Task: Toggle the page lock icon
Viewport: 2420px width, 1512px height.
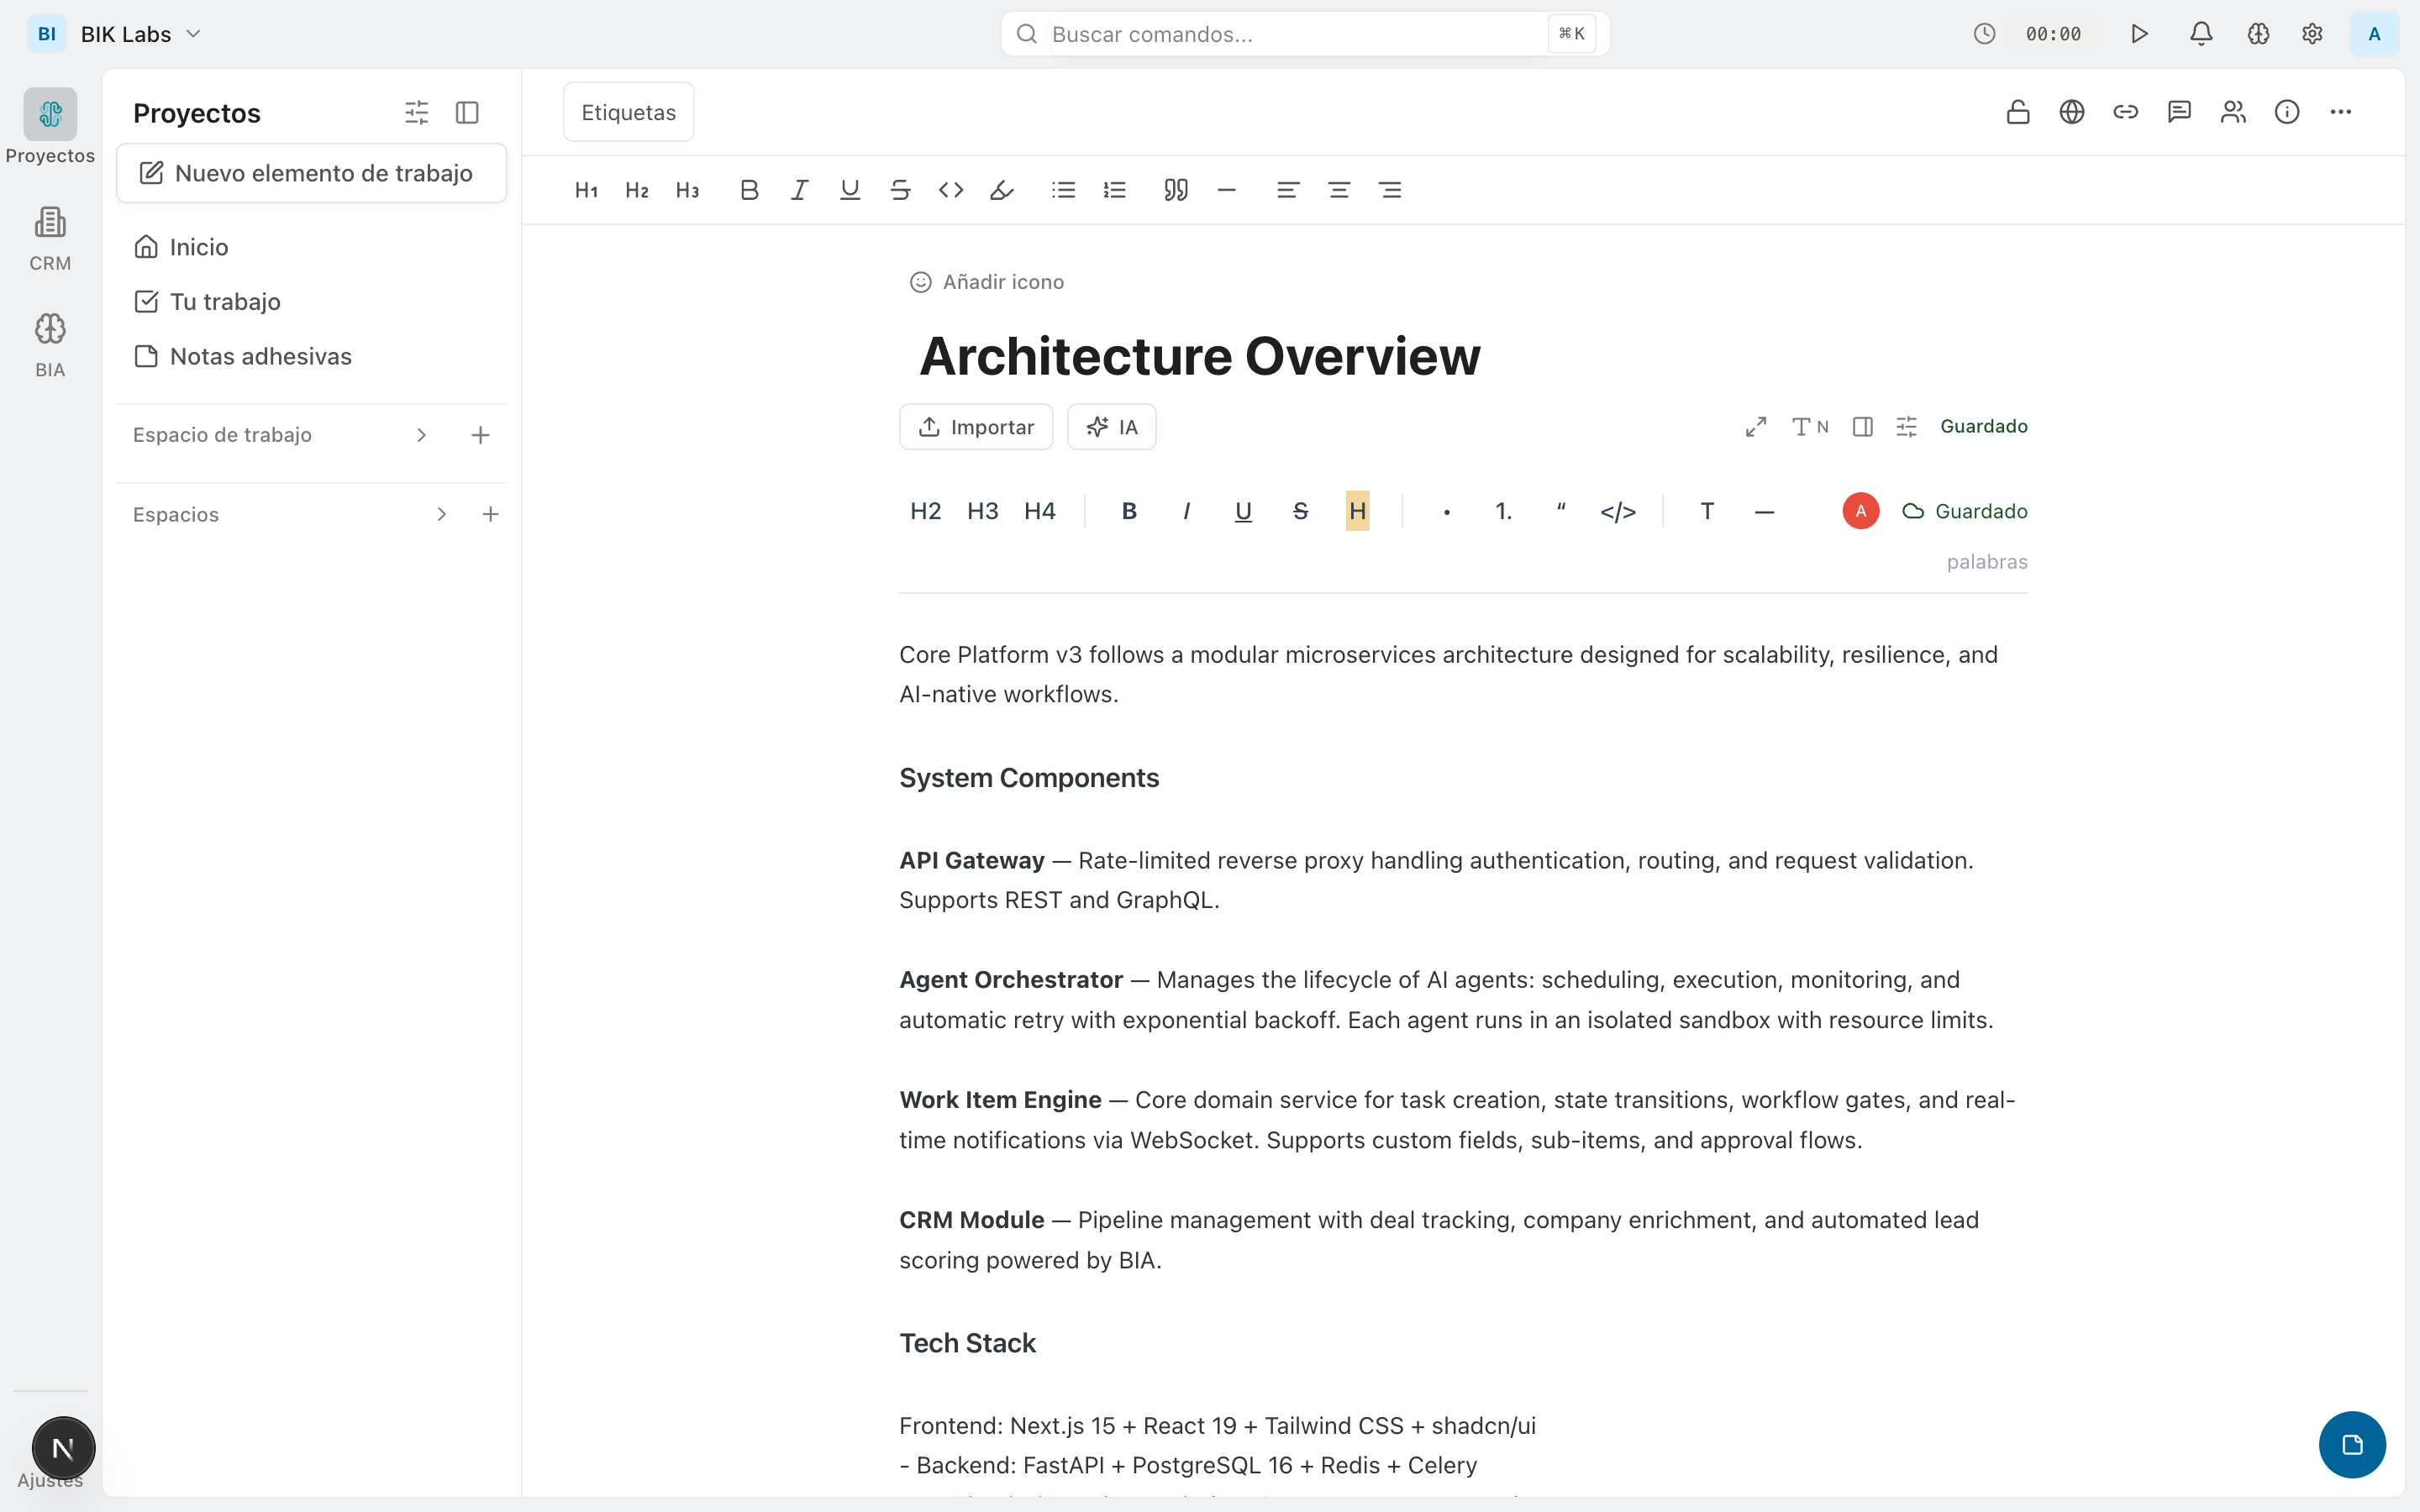Action: coord(2018,112)
